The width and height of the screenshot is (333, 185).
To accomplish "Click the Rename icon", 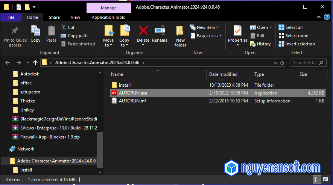I will coord(160,30).
